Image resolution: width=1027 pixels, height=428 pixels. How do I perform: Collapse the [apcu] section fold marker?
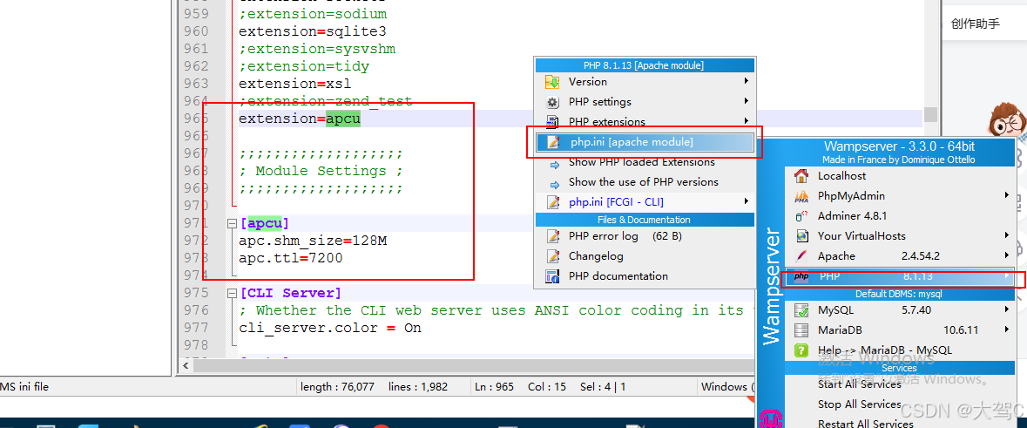[x=231, y=223]
